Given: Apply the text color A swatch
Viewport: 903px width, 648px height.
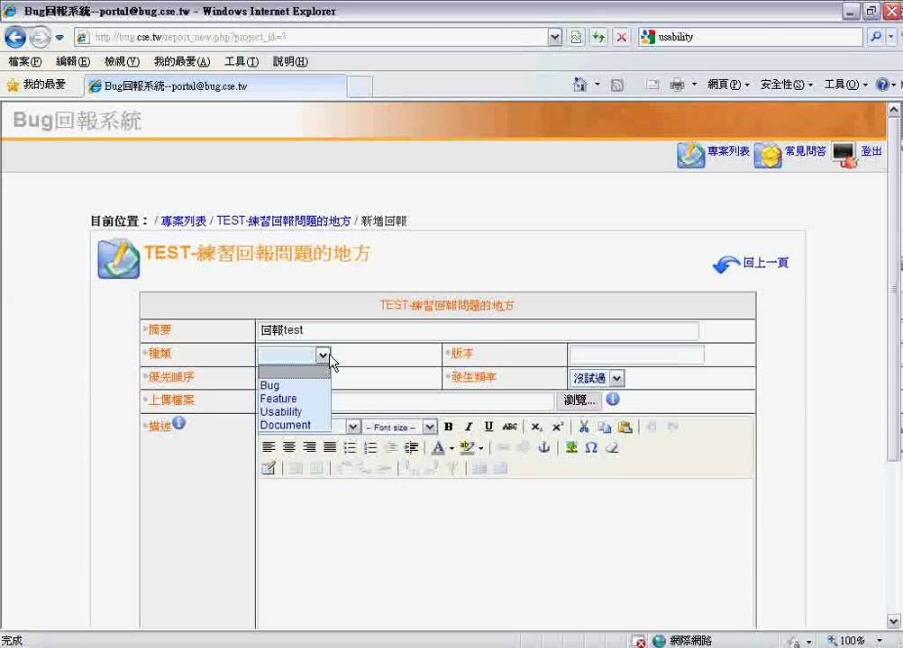Looking at the screenshot, I should [438, 448].
